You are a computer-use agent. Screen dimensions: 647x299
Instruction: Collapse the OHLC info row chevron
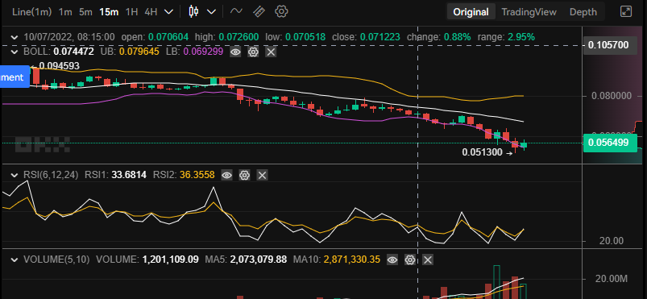click(15, 37)
